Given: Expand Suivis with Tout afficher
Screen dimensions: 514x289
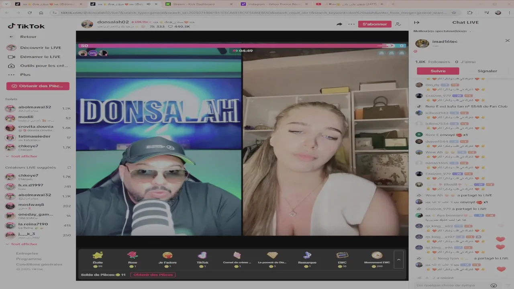Looking at the screenshot, I should (x=21, y=156).
